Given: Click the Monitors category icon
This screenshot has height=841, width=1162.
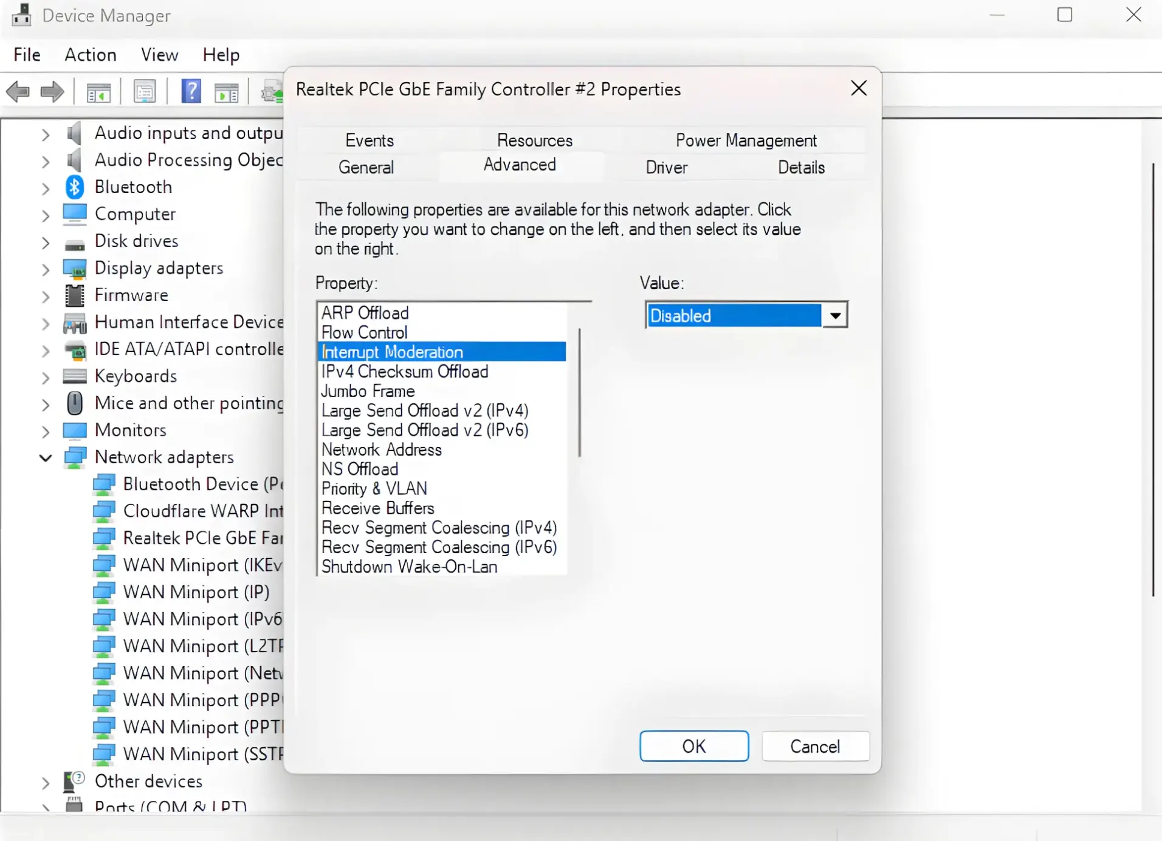Looking at the screenshot, I should [x=75, y=431].
